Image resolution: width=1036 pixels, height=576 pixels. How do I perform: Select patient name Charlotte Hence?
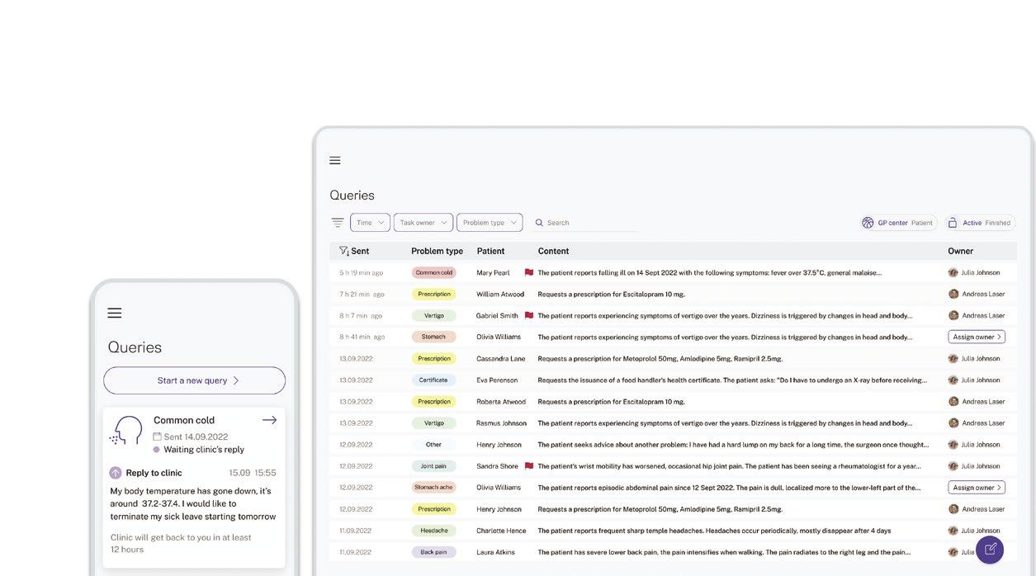pyautogui.click(x=501, y=531)
